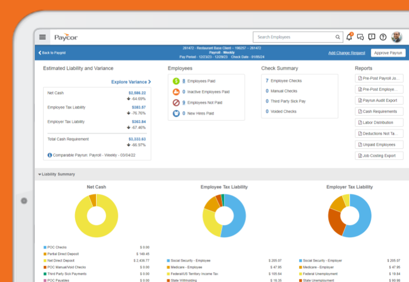
Task: Click the POC Checks blue legend swatch
Action: [45, 247]
